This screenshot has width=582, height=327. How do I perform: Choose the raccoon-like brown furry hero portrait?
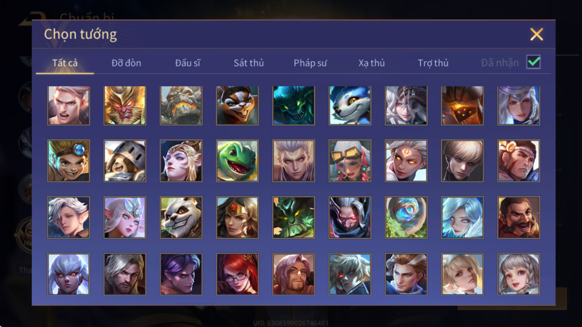point(237,106)
